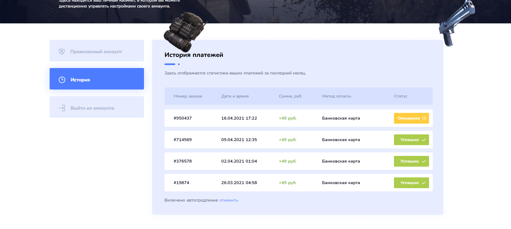The image size is (511, 229).
Task: Click Успешно status for order #376578
Action: 411,161
